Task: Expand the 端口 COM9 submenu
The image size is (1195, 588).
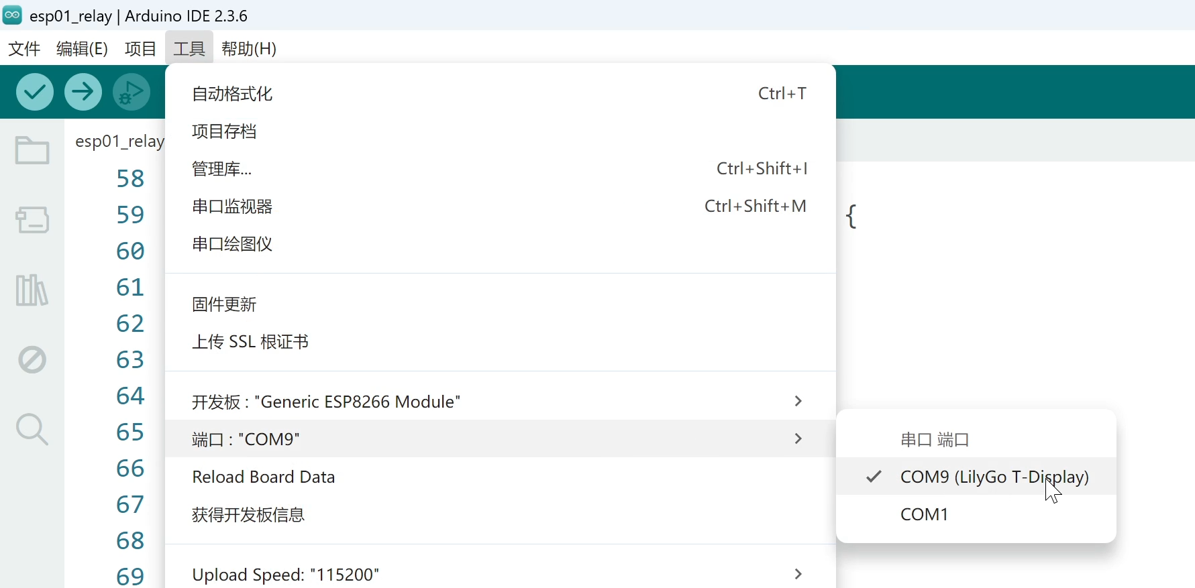Action: click(500, 439)
